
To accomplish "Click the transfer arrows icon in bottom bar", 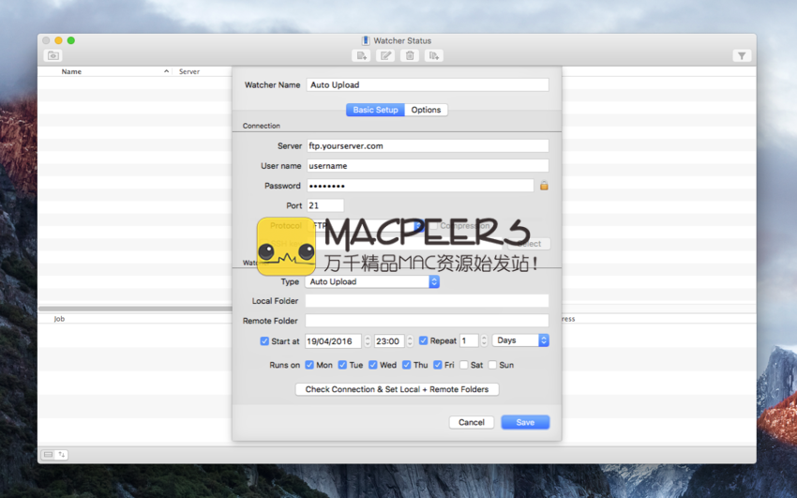I will [x=62, y=455].
